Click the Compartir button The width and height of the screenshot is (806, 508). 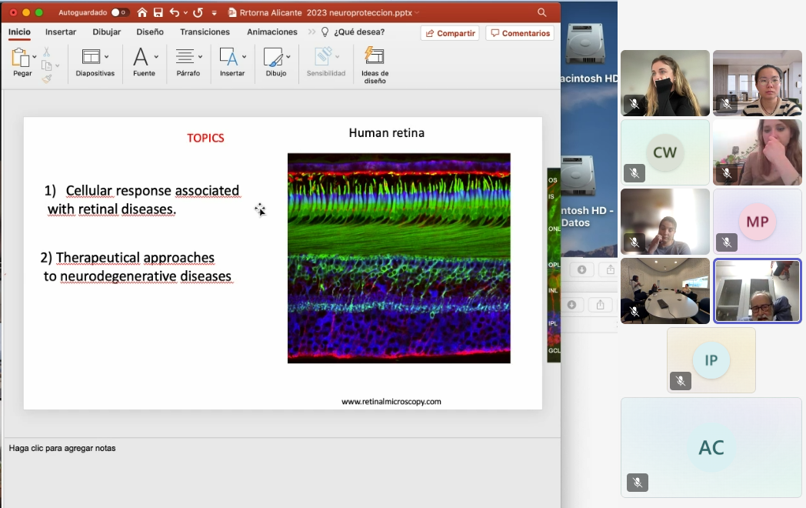point(450,33)
